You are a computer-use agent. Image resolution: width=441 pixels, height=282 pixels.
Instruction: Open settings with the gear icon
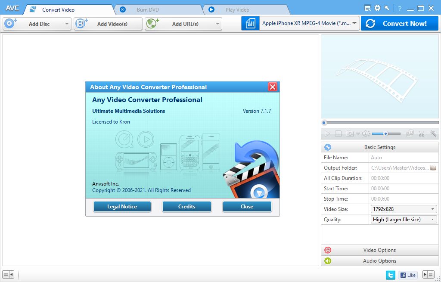click(377, 8)
